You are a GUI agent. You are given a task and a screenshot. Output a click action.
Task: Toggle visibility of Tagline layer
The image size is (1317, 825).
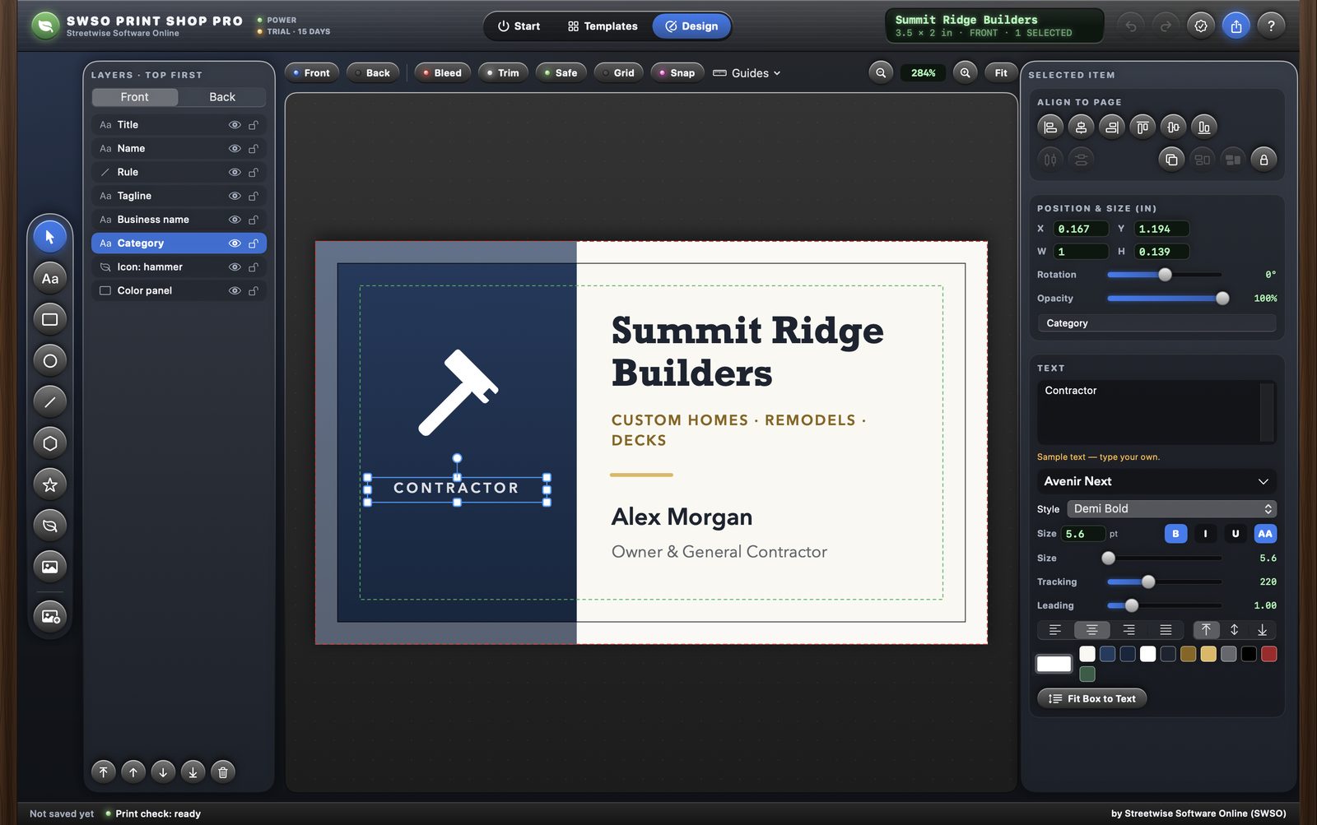coord(235,196)
